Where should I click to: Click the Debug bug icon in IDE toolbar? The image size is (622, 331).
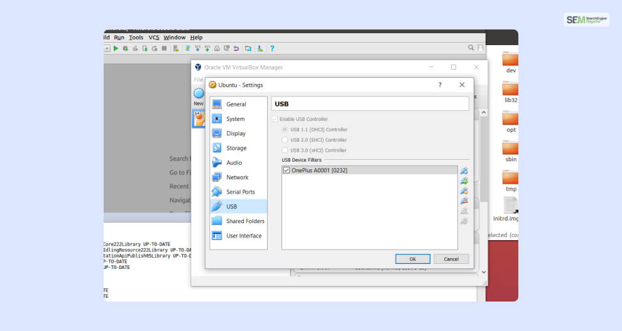(x=126, y=48)
